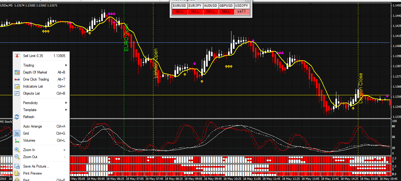This screenshot has height=181, width=401.
Task: Toggle the chart Grid display
Action: (26, 133)
